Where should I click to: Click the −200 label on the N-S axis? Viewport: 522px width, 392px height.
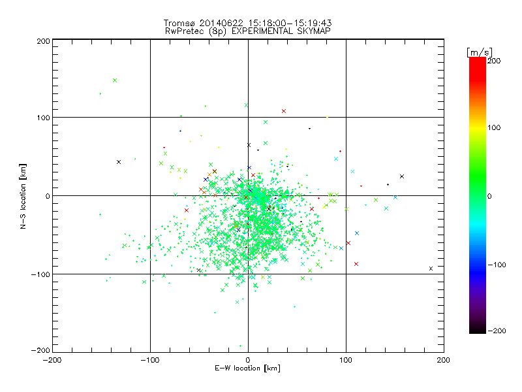(x=40, y=350)
